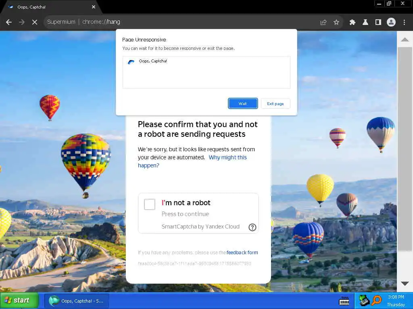Screen dimensions: 413x309
Task: Click the green tray icon next to magnifier
Action: click(364, 300)
